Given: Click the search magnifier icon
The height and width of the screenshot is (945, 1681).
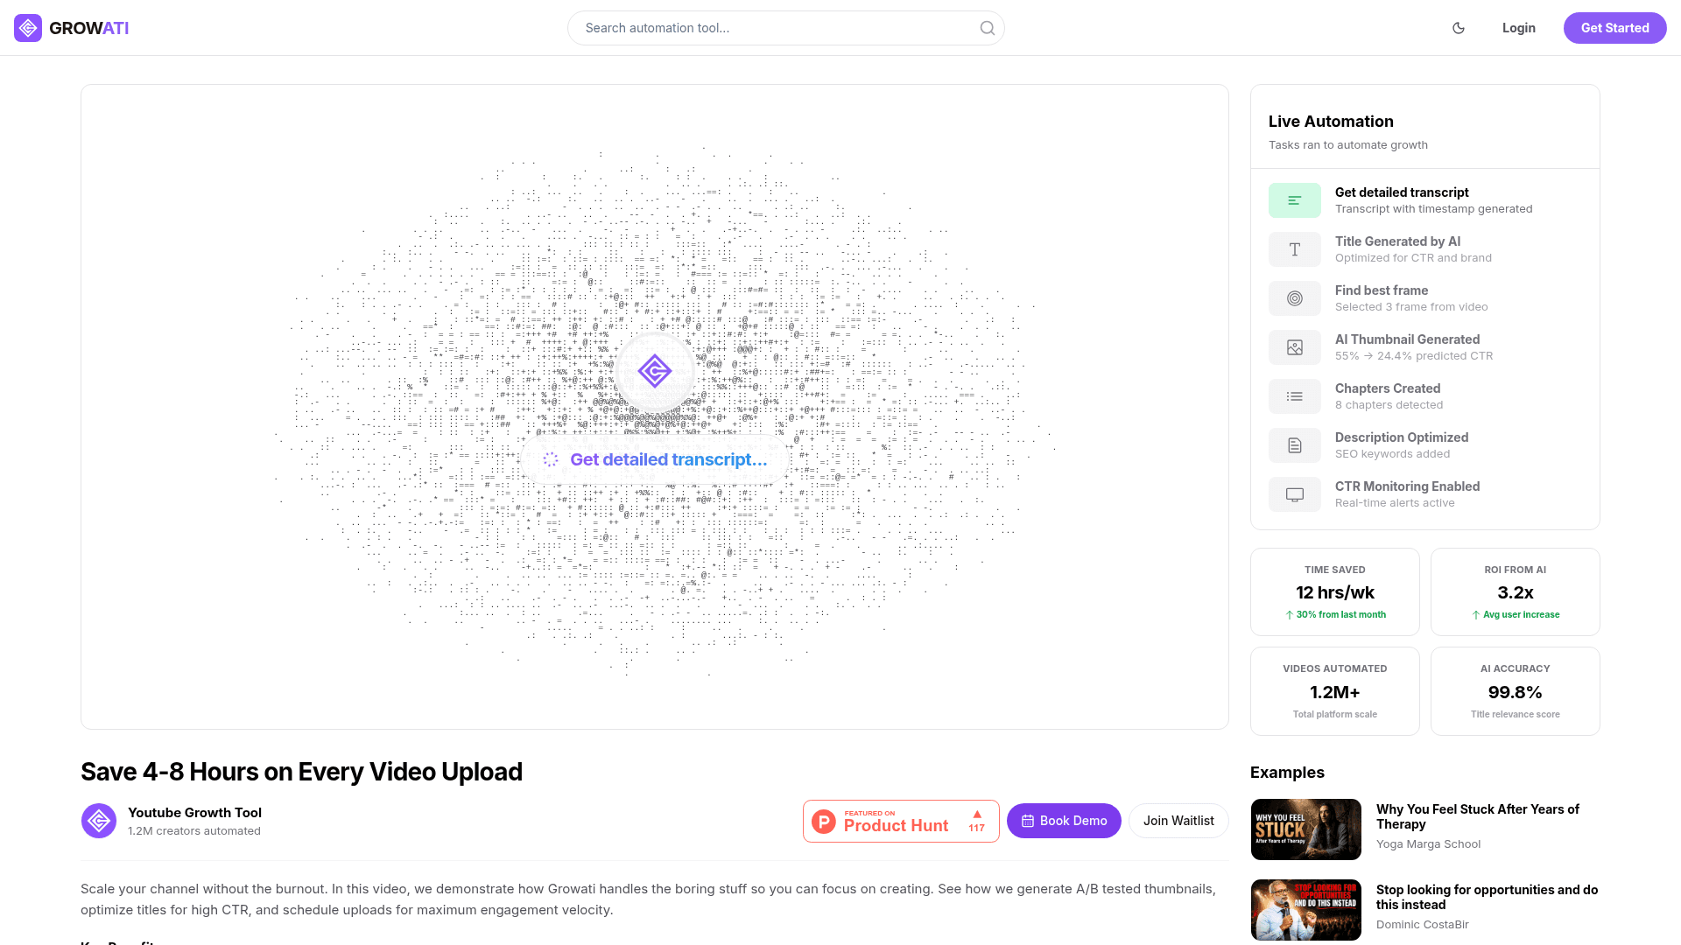Looking at the screenshot, I should tap(988, 28).
